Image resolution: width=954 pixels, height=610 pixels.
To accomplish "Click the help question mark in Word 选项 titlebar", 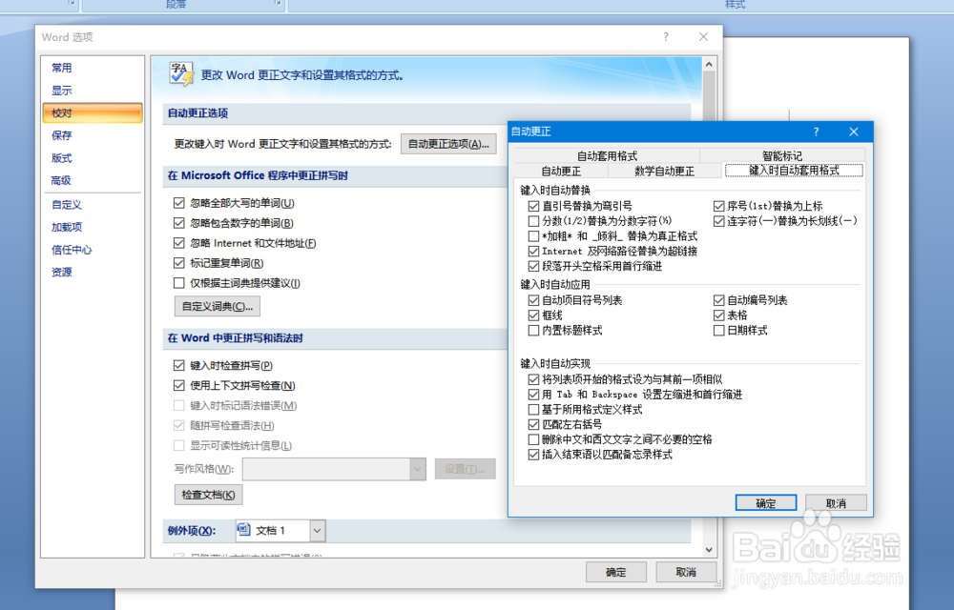I will tap(666, 37).
